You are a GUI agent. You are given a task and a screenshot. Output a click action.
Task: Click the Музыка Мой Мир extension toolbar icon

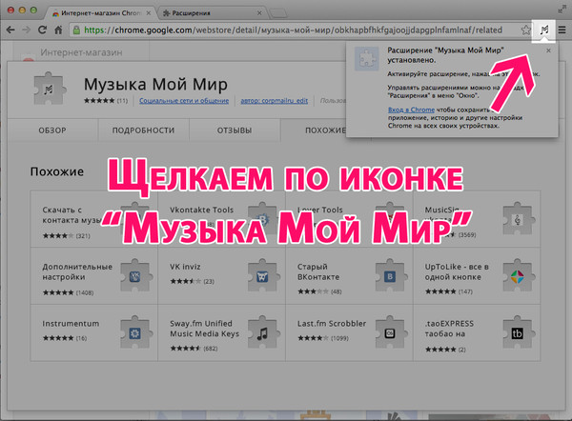click(x=543, y=30)
